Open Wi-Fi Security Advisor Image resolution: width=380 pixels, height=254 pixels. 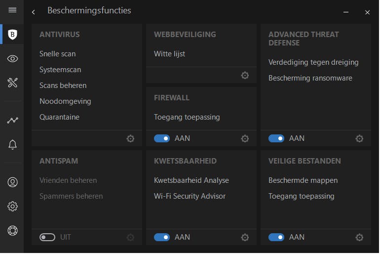(190, 196)
